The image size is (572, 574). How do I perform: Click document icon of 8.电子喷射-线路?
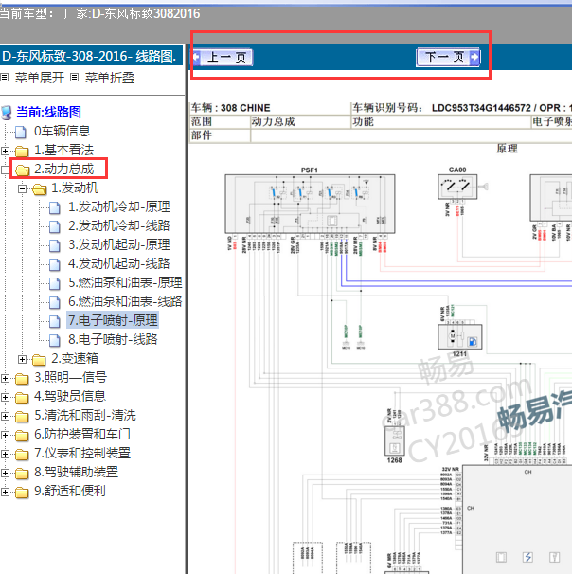(55, 340)
